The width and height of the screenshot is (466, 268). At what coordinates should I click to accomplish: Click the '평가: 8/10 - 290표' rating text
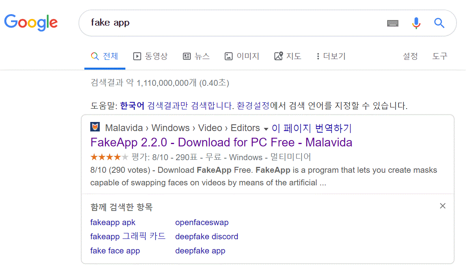(164, 157)
